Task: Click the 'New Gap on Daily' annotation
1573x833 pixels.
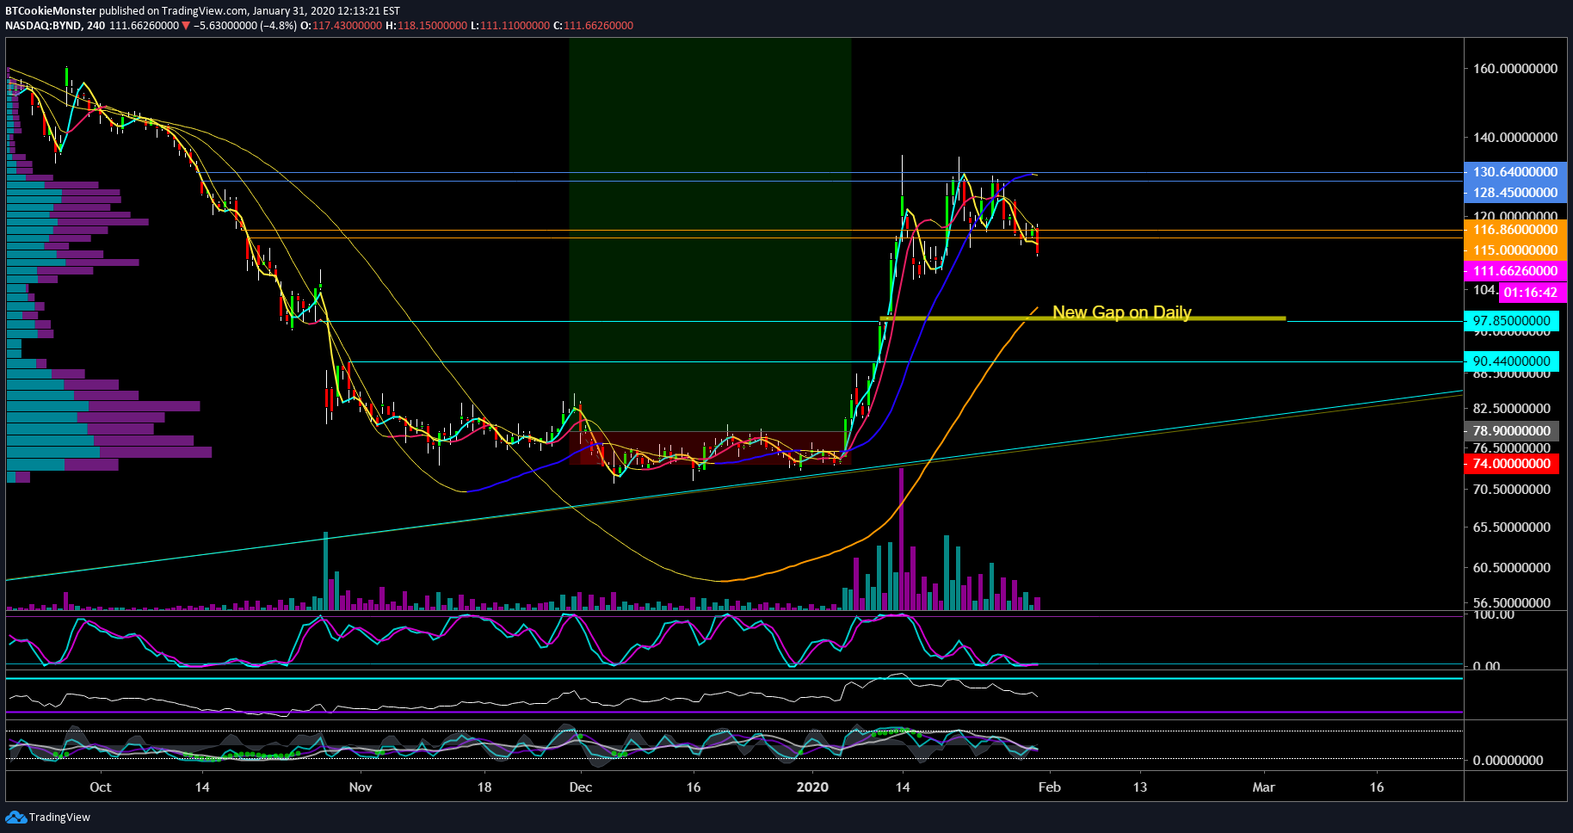Action: click(1122, 312)
